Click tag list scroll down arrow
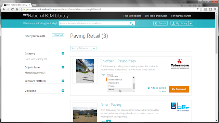Screen dimensions: 219x123 click(134, 90)
